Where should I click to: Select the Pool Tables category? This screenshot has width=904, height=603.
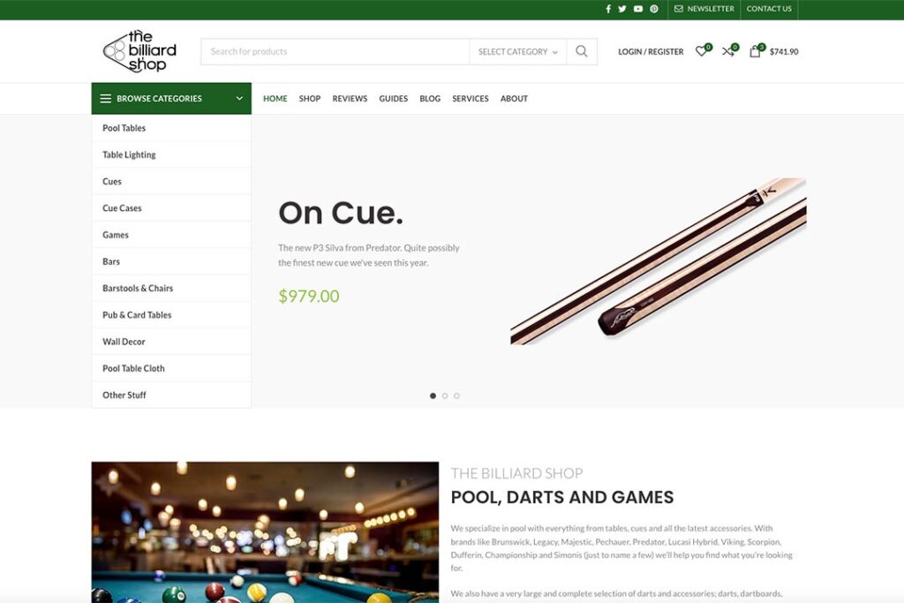tap(124, 128)
